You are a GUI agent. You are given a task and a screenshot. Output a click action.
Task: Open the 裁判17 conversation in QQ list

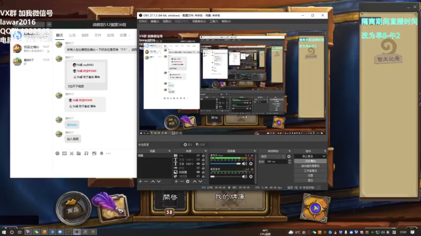pyautogui.click(x=31, y=61)
